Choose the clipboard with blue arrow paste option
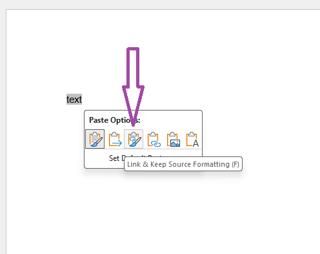The image size is (320, 254). coord(114,139)
